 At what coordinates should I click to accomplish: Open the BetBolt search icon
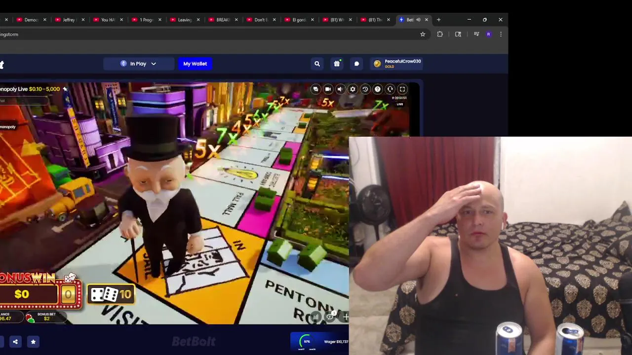click(317, 64)
